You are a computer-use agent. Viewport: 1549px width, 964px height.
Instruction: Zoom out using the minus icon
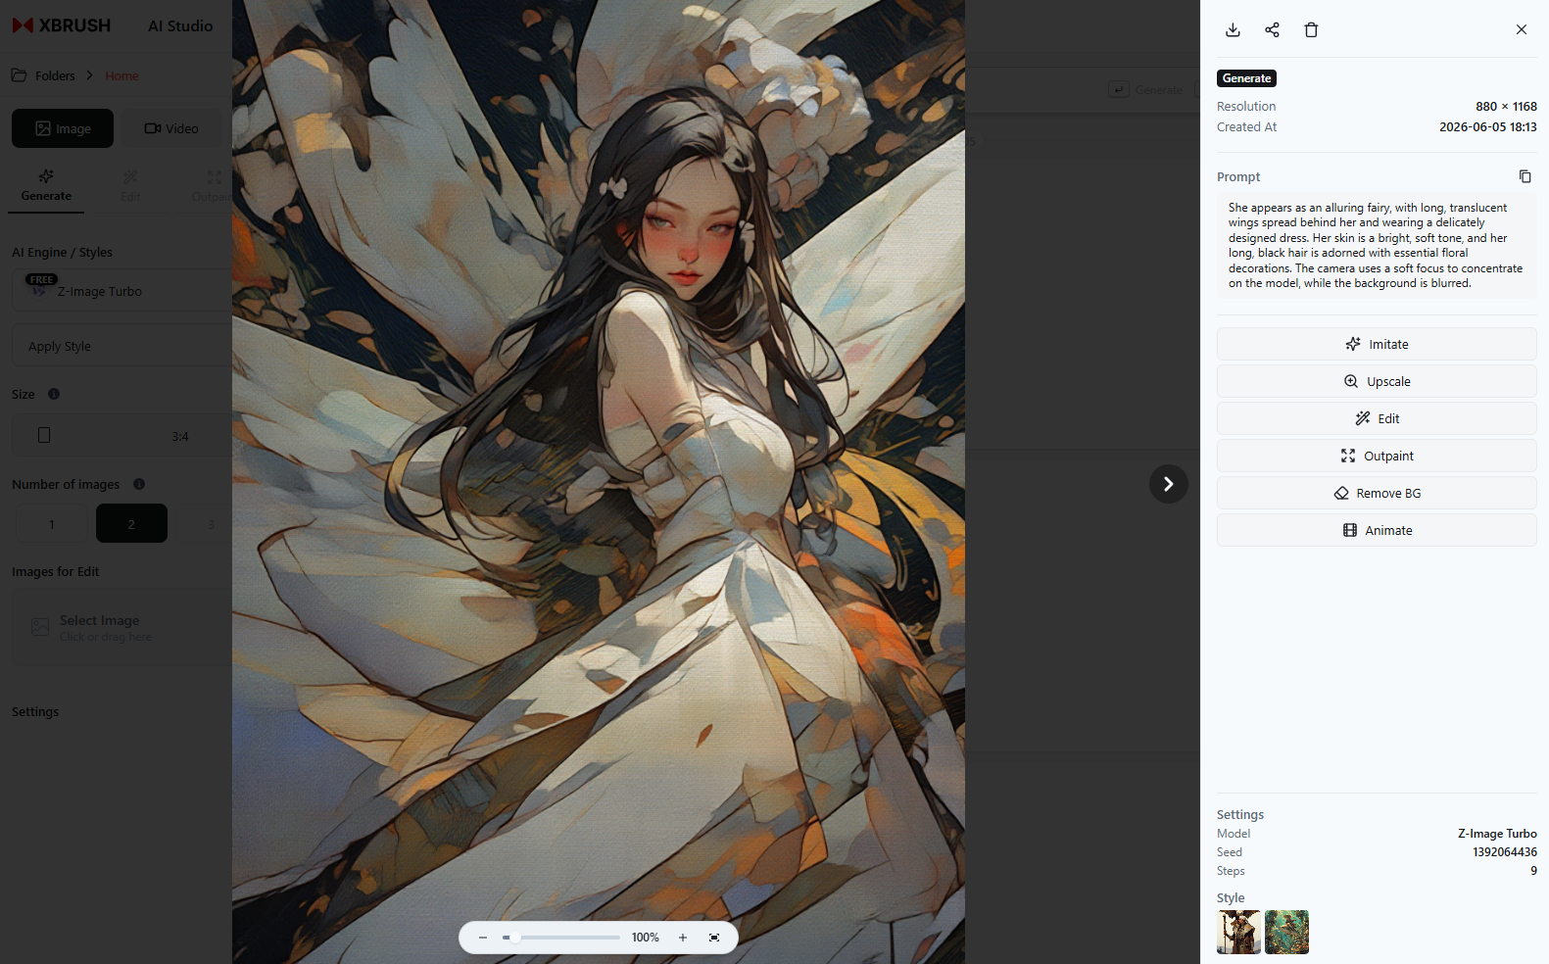click(x=482, y=938)
